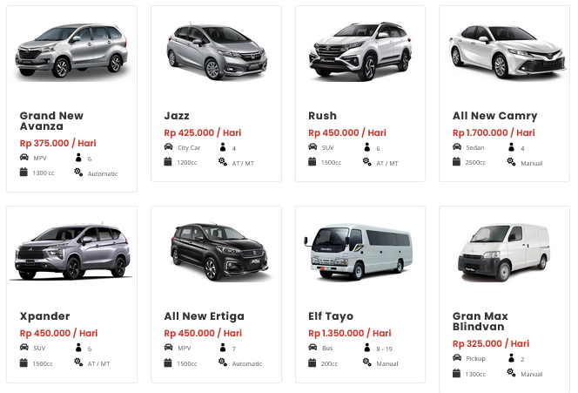Click the white Toyota Rush photo

pos(360,52)
